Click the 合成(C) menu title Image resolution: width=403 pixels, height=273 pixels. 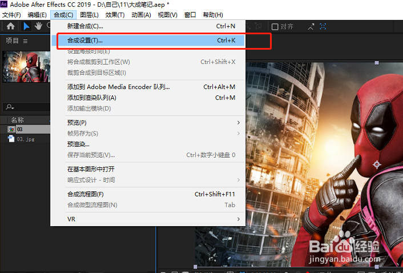(63, 15)
